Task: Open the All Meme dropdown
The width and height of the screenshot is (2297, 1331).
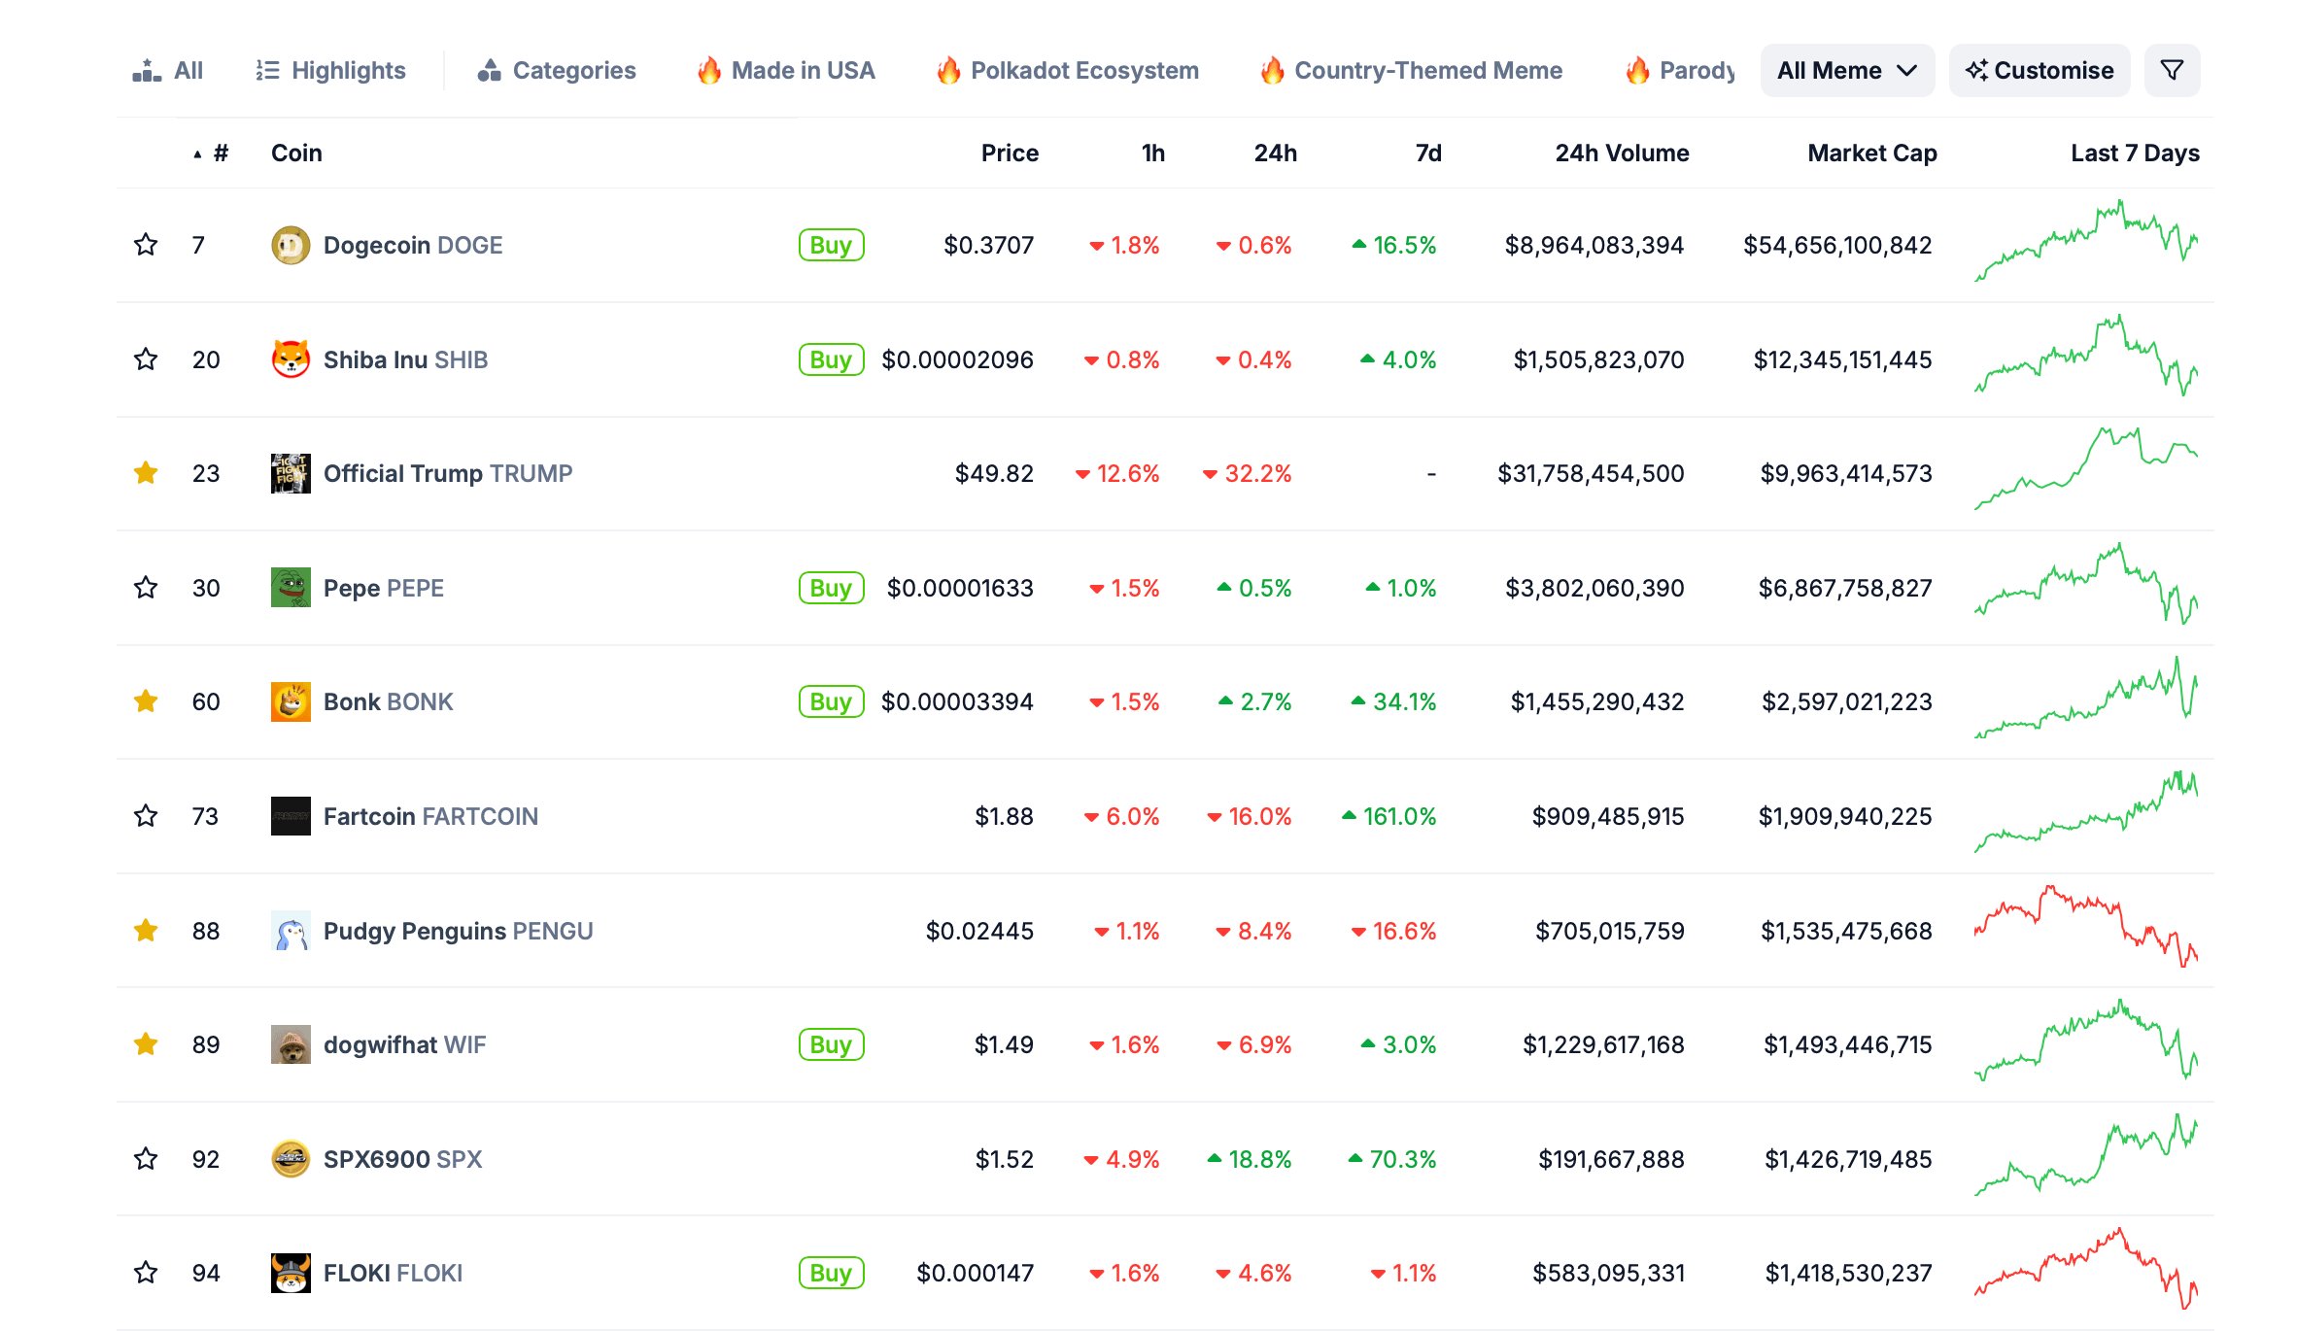Action: 1846,70
